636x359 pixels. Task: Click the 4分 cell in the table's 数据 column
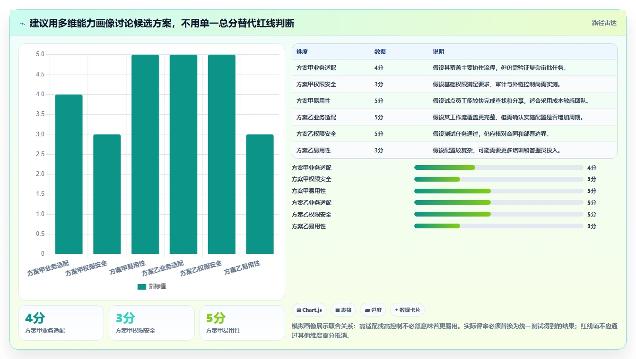(x=379, y=68)
